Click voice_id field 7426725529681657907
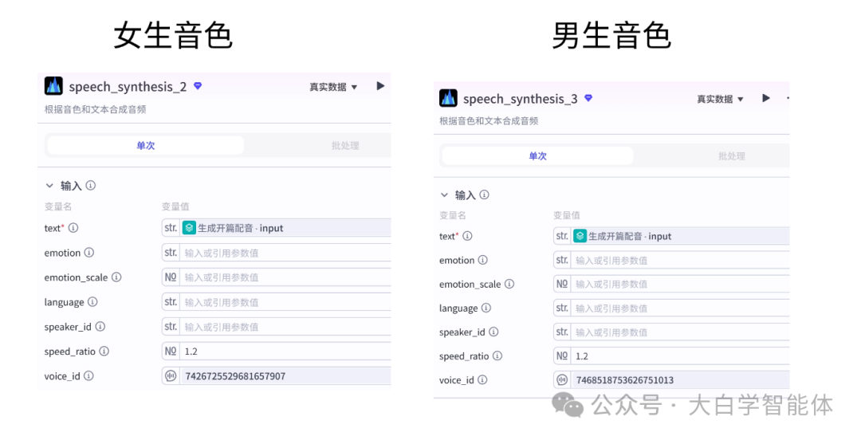 coord(285,376)
